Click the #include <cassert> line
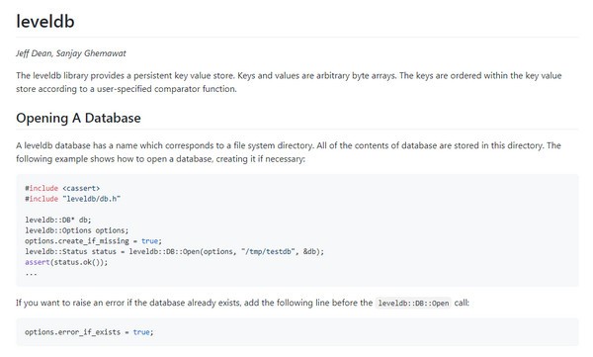593x357 pixels. [x=62, y=188]
